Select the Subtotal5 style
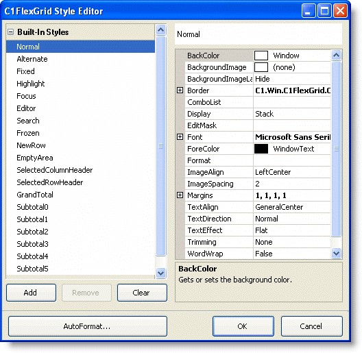362x353 pixels. 80,269
